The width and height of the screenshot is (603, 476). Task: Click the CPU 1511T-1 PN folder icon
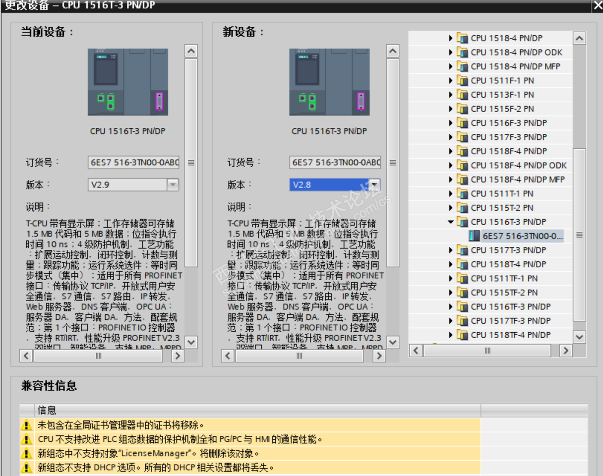tap(462, 193)
